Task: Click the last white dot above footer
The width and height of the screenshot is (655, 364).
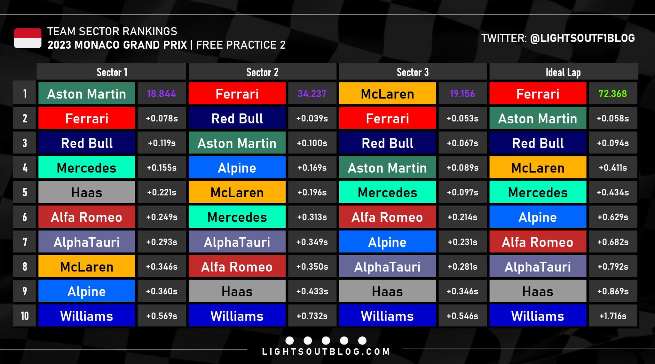Action: [362, 340]
